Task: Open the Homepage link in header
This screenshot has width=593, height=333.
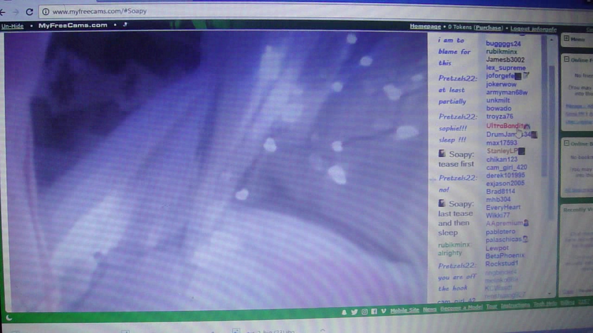Action: [x=425, y=27]
